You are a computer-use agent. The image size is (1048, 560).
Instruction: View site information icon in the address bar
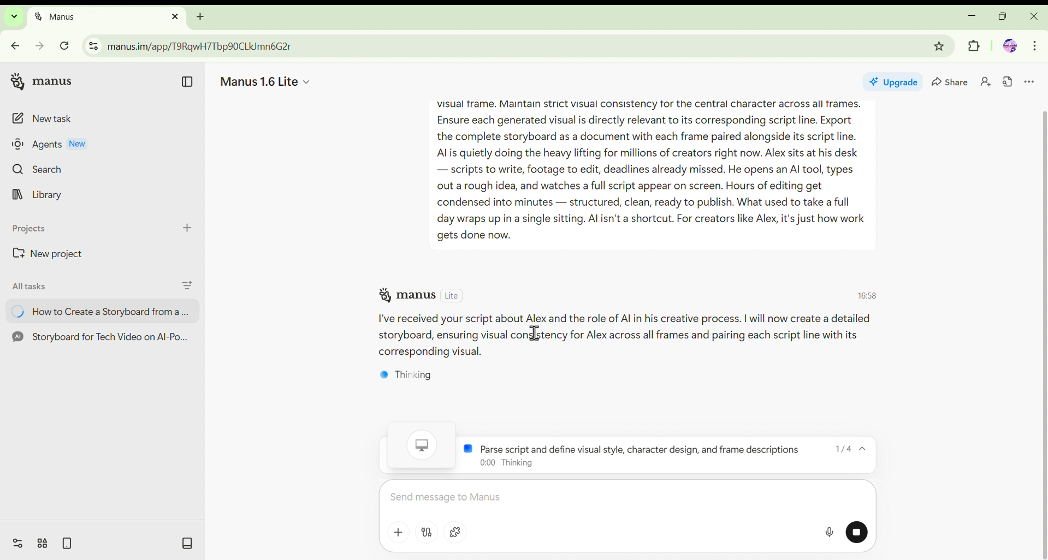click(x=93, y=47)
